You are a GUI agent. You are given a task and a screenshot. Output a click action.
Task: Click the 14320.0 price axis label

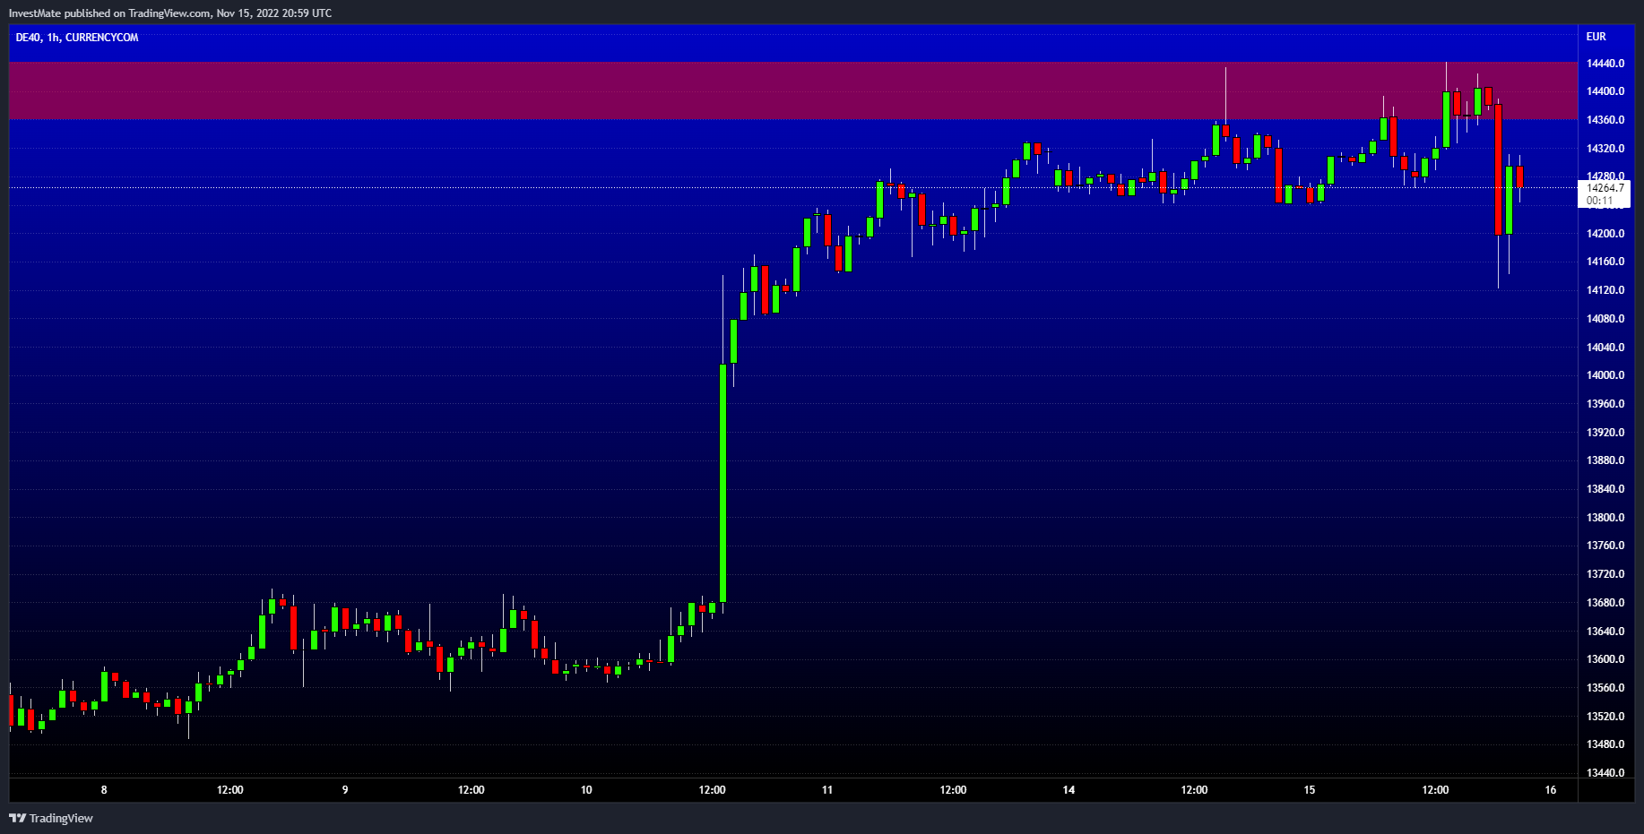[x=1605, y=149]
